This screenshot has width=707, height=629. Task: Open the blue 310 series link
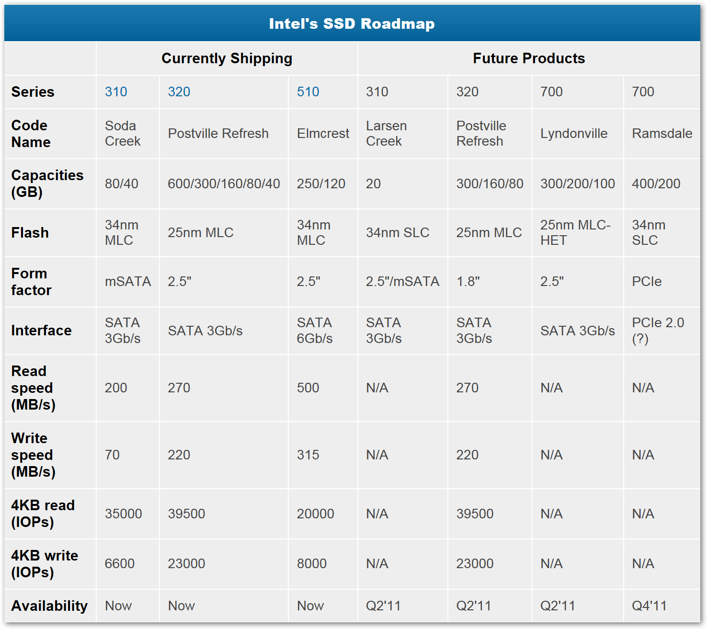pos(116,92)
